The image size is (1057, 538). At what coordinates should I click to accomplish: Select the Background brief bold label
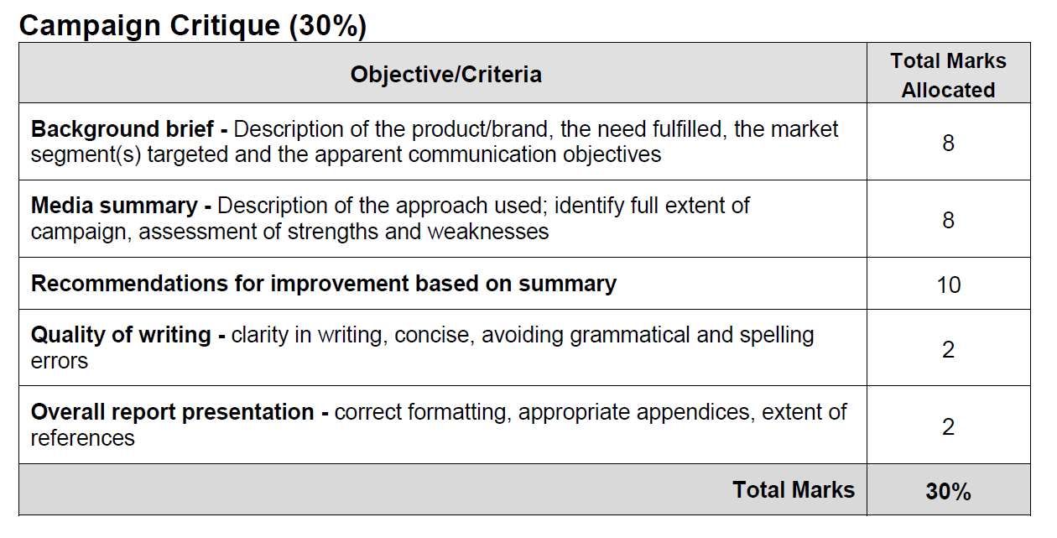(x=129, y=129)
